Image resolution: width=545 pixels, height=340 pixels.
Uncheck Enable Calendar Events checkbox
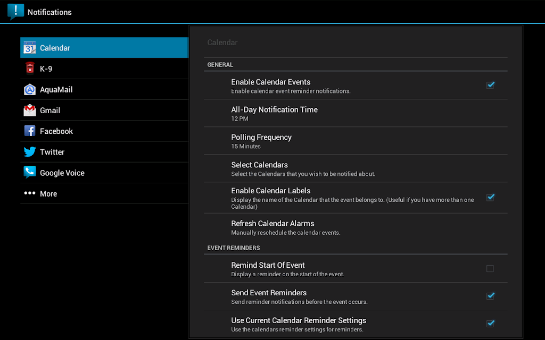tap(490, 86)
